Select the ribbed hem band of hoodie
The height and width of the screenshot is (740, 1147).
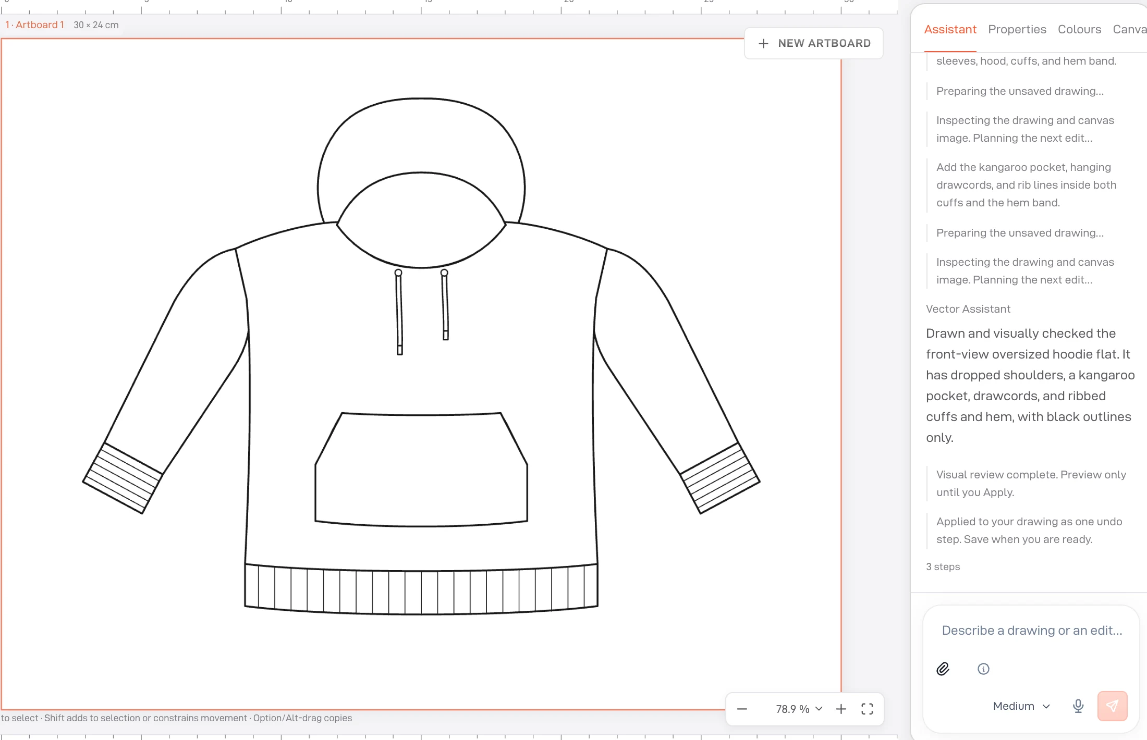pyautogui.click(x=421, y=589)
